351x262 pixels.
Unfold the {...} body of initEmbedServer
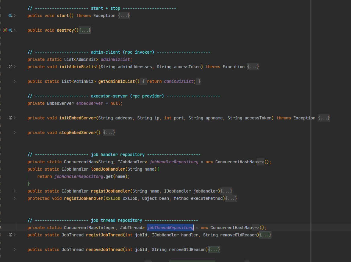coord(324,118)
